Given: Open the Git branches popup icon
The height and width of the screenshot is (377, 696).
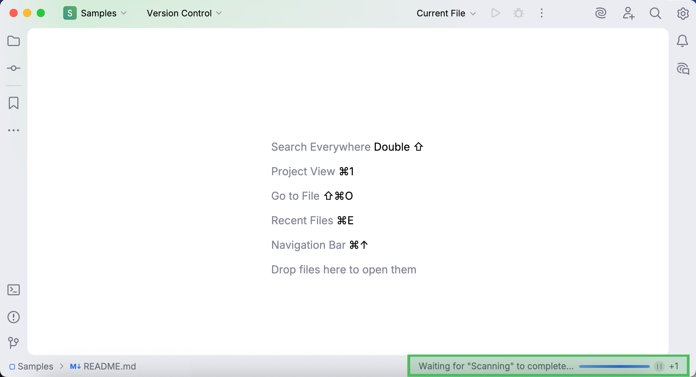Looking at the screenshot, I should [14, 342].
